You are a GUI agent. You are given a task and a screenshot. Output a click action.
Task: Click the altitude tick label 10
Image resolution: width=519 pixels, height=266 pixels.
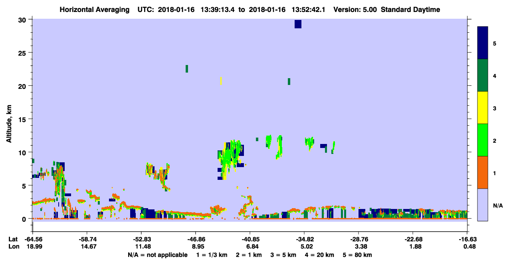tap(23, 152)
